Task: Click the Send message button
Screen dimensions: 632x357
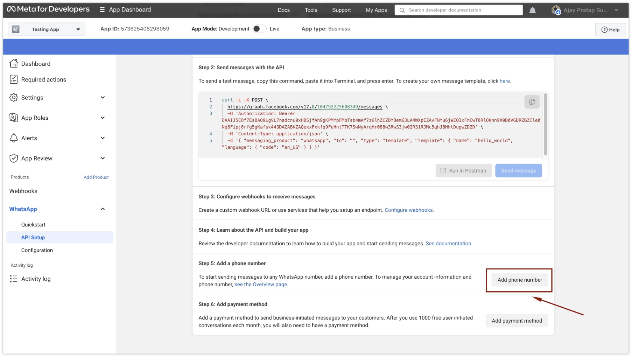Action: click(518, 171)
